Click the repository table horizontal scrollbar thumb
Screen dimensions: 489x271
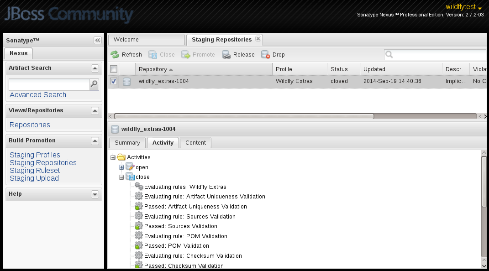tap(244, 116)
